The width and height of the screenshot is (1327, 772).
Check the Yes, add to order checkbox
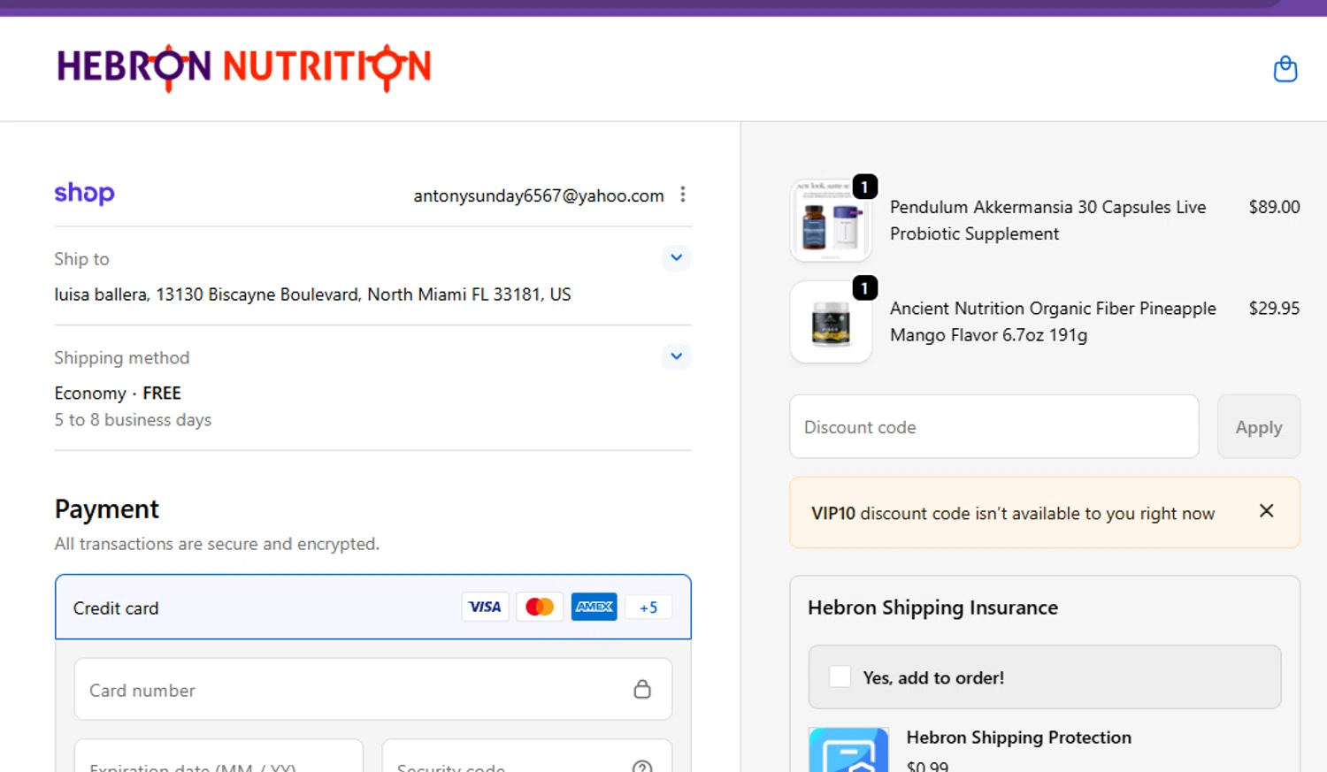pyautogui.click(x=840, y=676)
